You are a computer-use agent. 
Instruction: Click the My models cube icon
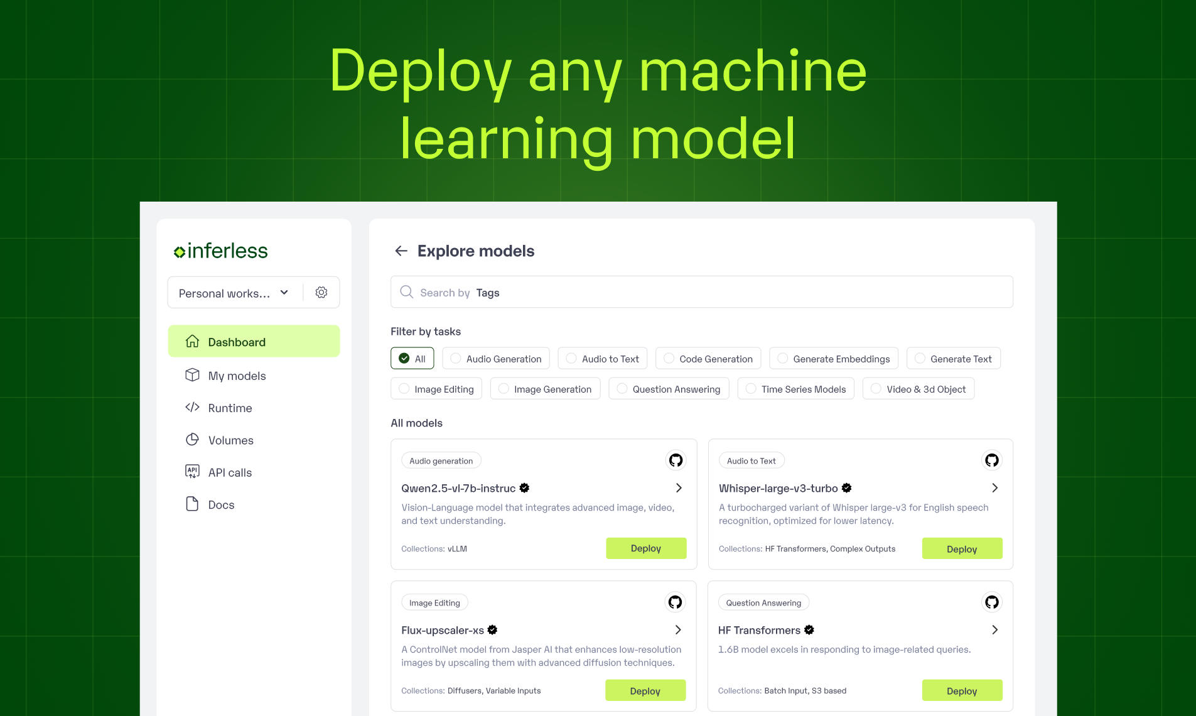(x=192, y=375)
